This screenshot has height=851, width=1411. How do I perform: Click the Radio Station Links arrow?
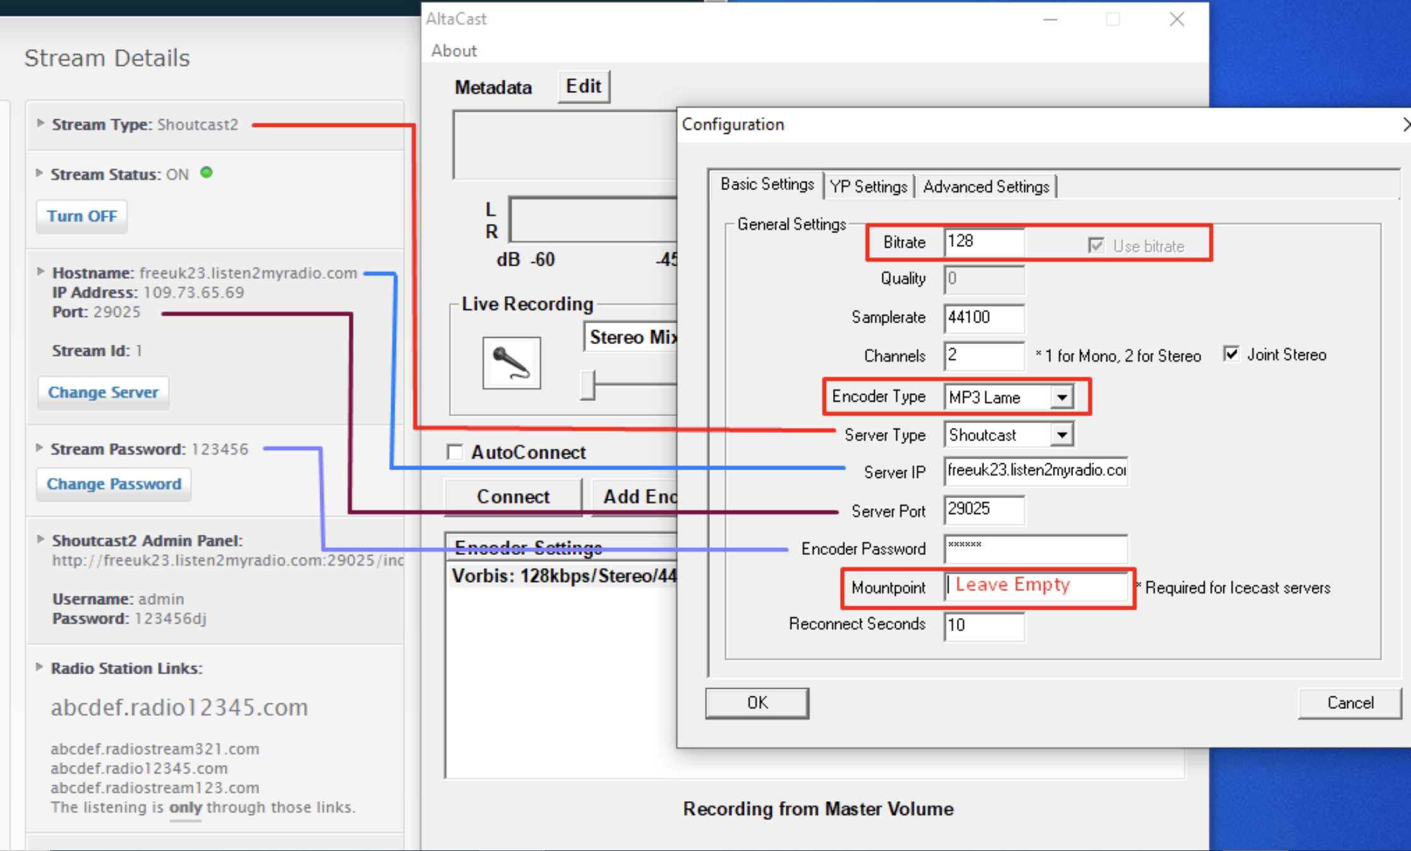(x=39, y=667)
